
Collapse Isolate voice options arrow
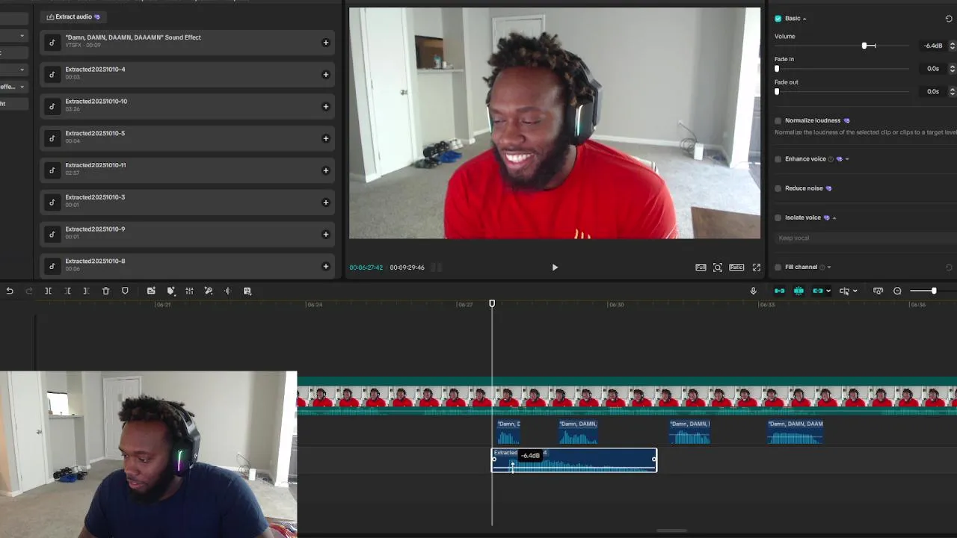(834, 218)
